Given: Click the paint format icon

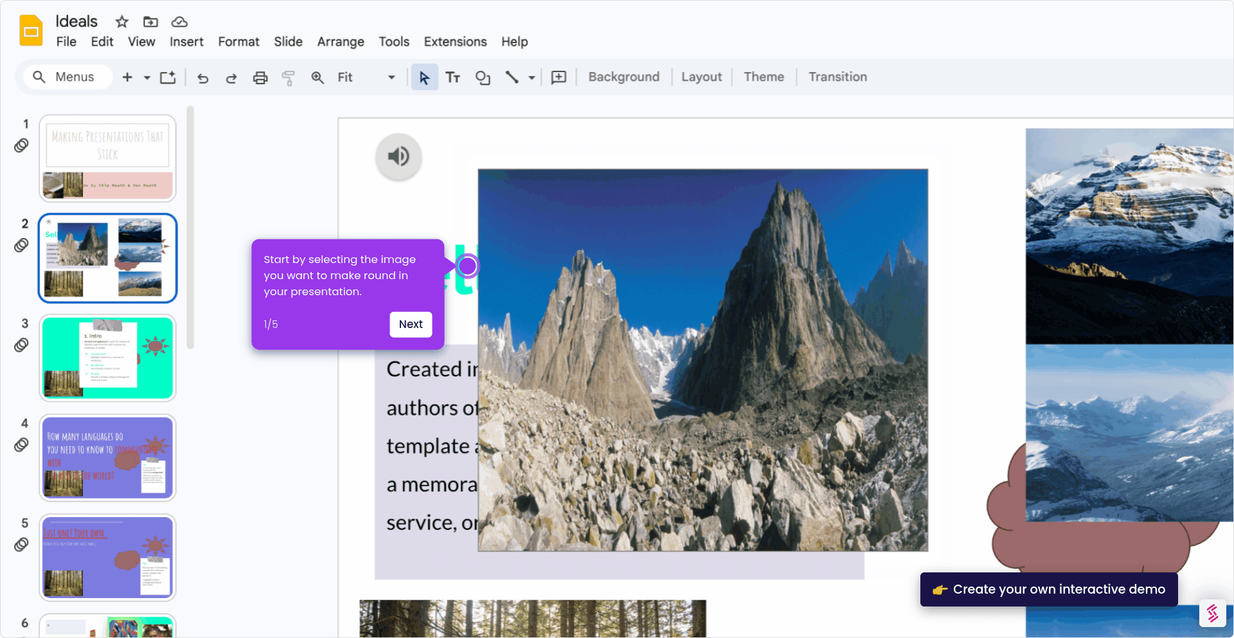Looking at the screenshot, I should pos(289,78).
